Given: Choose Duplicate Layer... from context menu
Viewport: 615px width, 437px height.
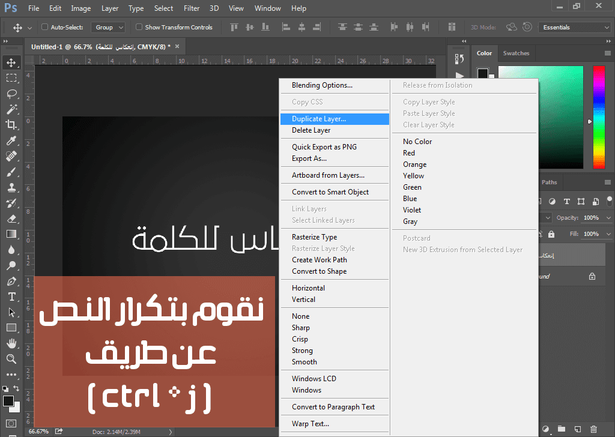Looking at the screenshot, I should coord(335,119).
